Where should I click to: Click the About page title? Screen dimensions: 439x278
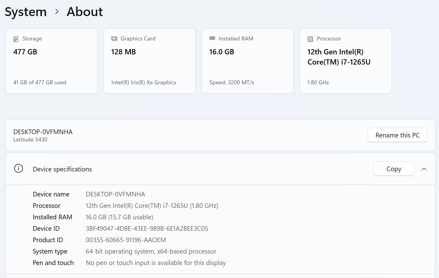click(85, 12)
